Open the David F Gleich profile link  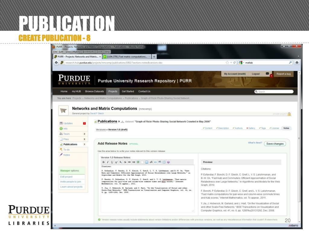[x=97, y=113]
